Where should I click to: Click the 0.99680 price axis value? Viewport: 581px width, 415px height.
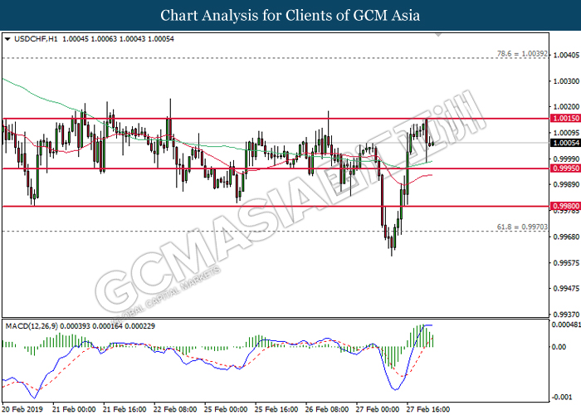pos(566,237)
